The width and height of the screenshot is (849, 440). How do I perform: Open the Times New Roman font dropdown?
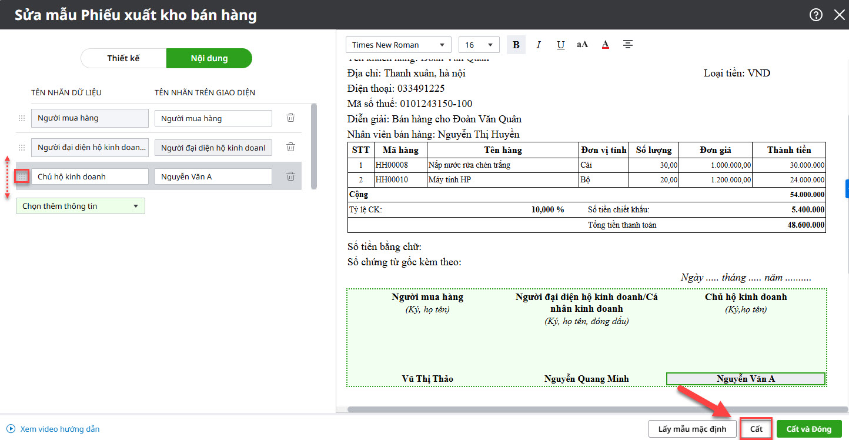(398, 45)
